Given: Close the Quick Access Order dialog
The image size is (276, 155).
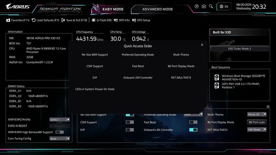Looking at the screenshot, I should tap(202, 45).
